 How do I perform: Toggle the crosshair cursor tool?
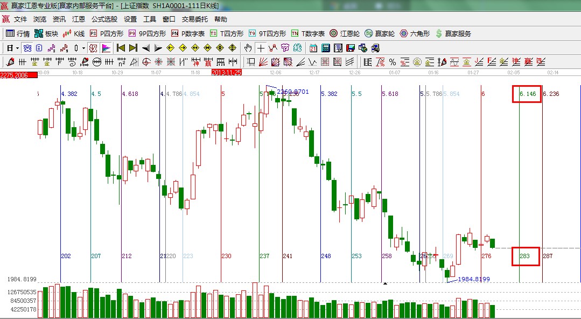pyautogui.click(x=261, y=48)
